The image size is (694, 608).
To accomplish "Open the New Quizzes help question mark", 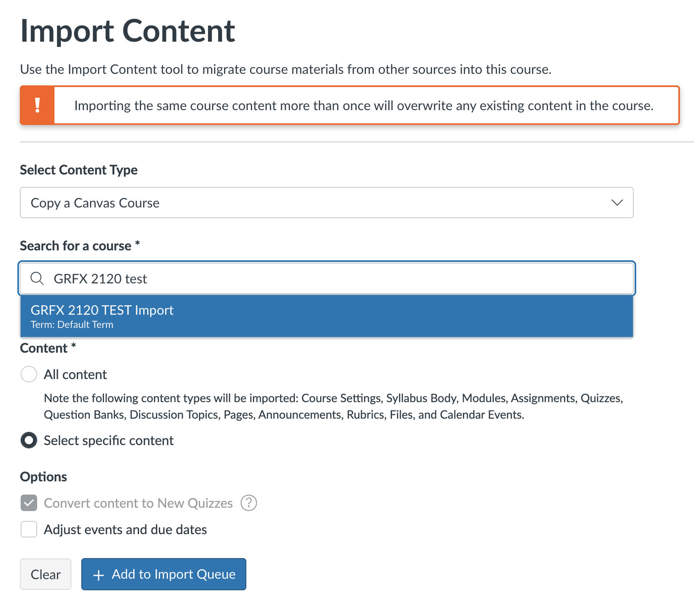I will 249,503.
